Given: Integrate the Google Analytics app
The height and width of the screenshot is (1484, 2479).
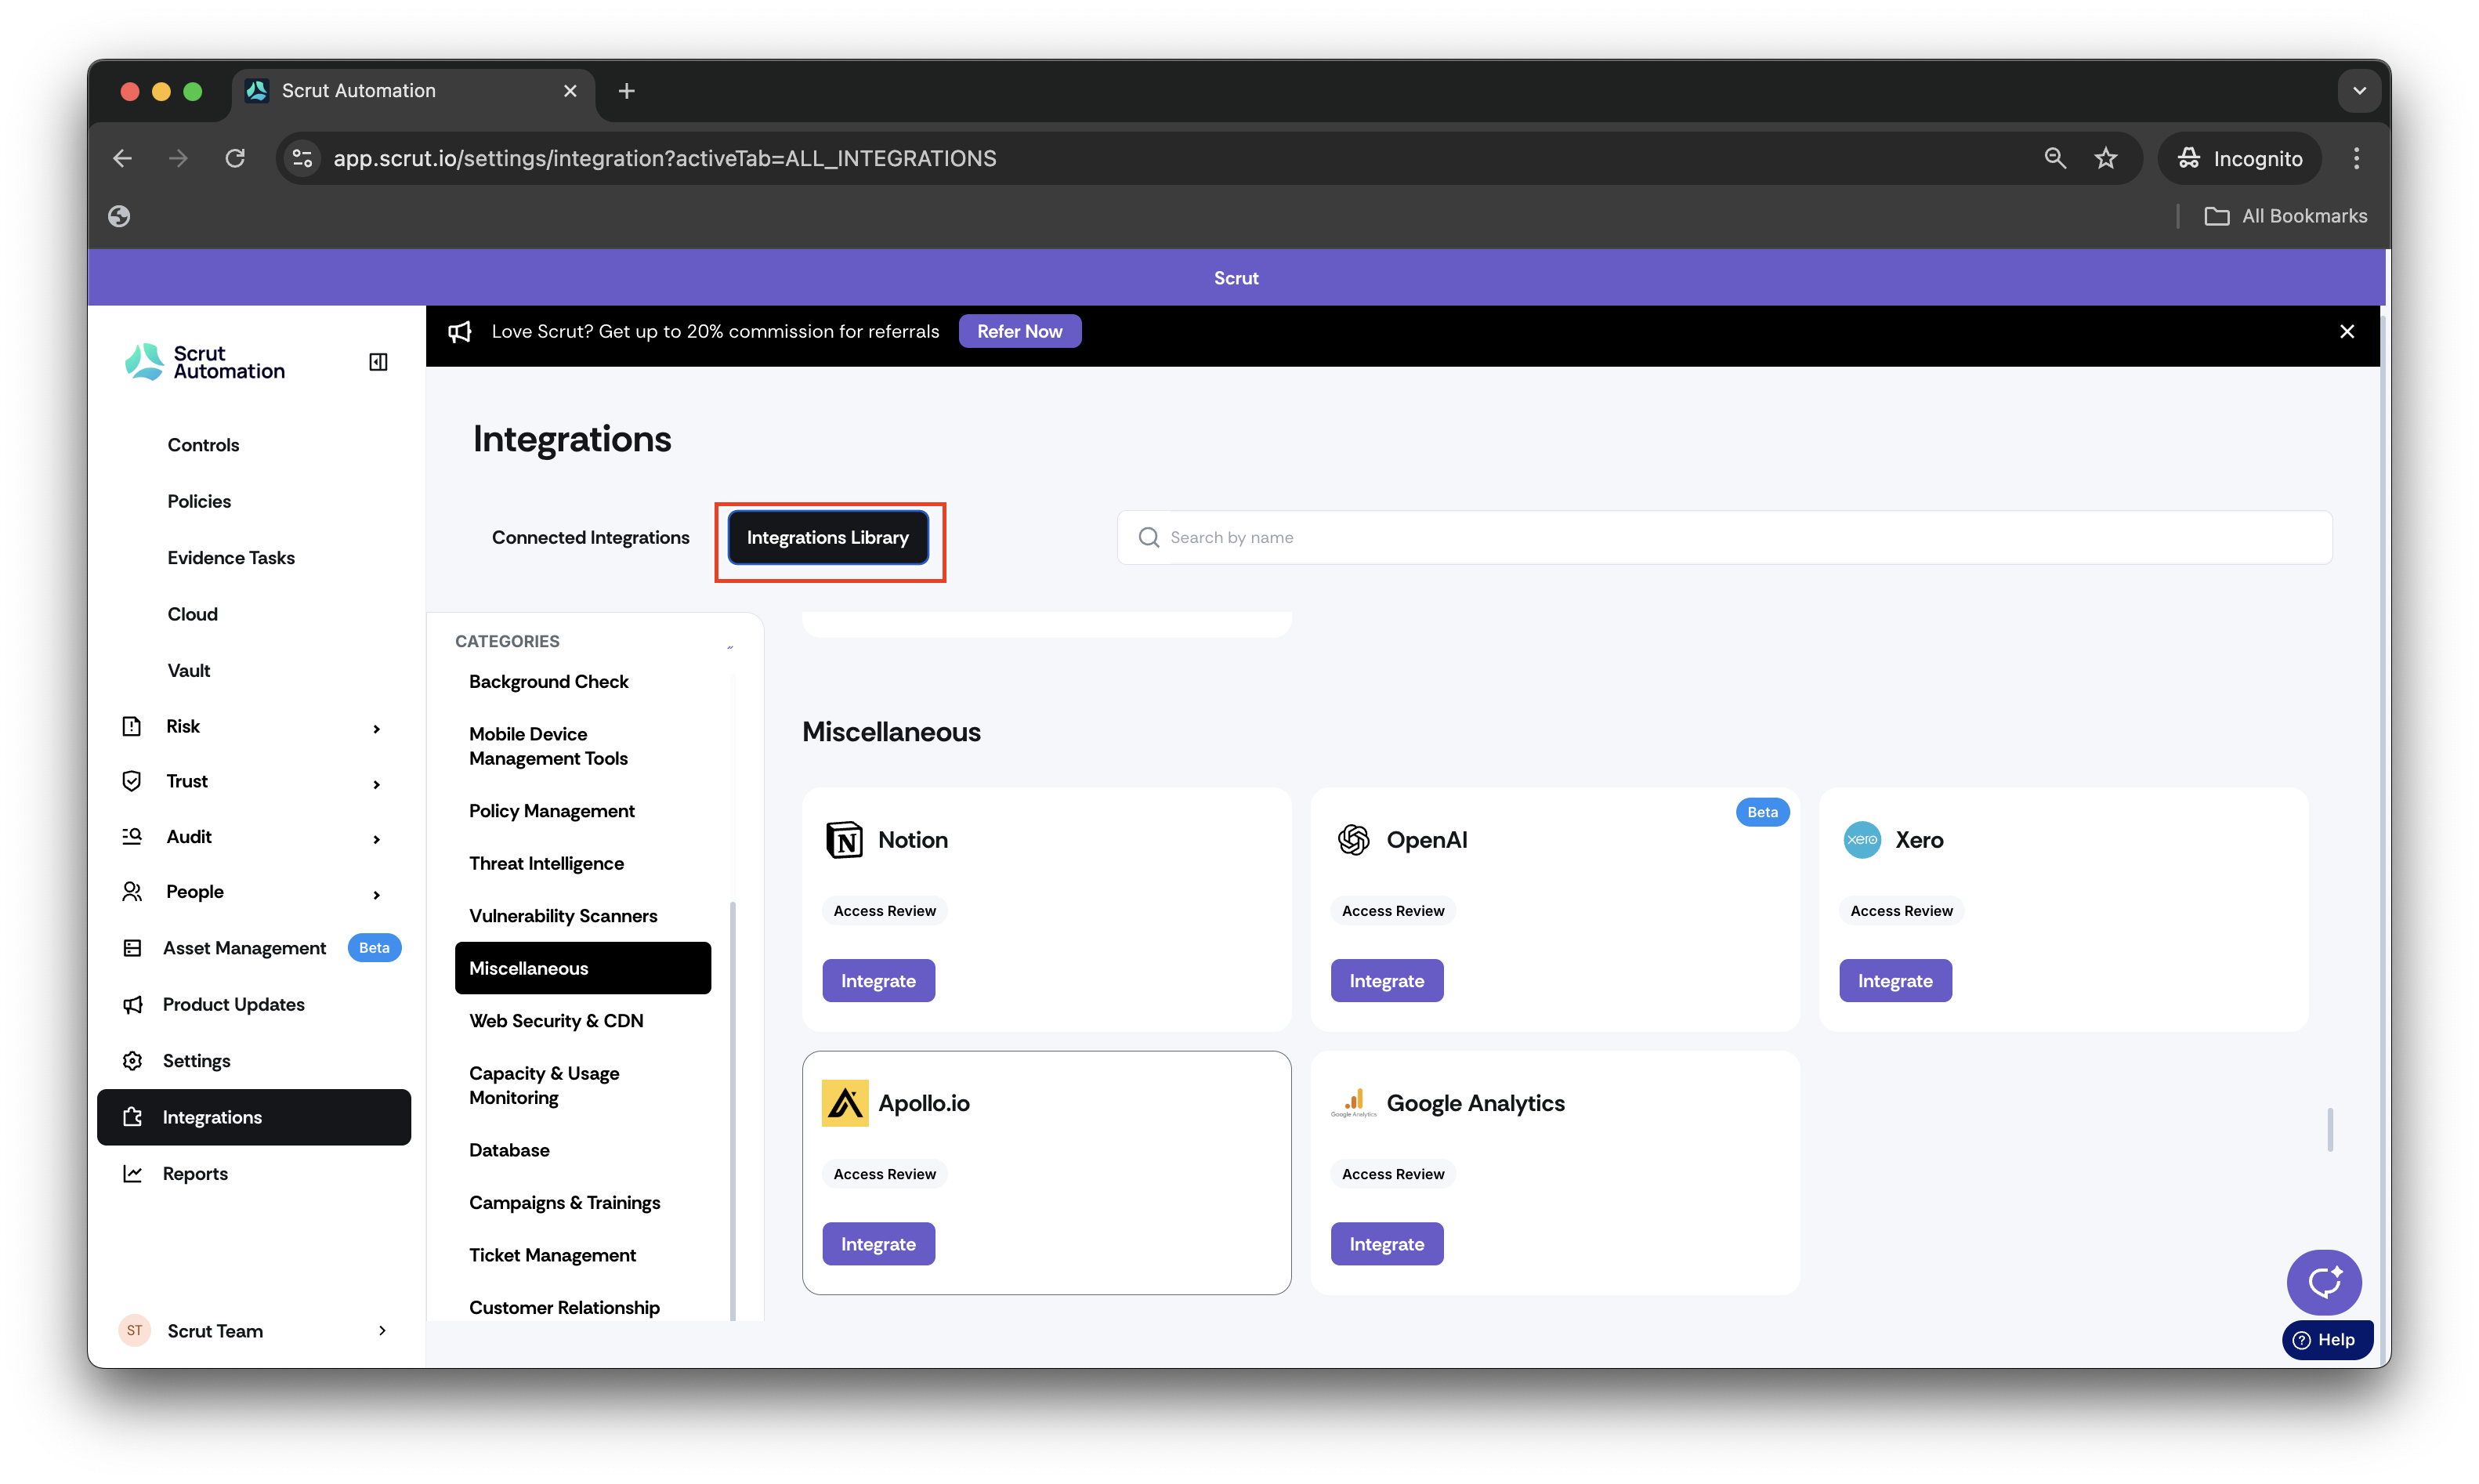Looking at the screenshot, I should pos(1386,1244).
